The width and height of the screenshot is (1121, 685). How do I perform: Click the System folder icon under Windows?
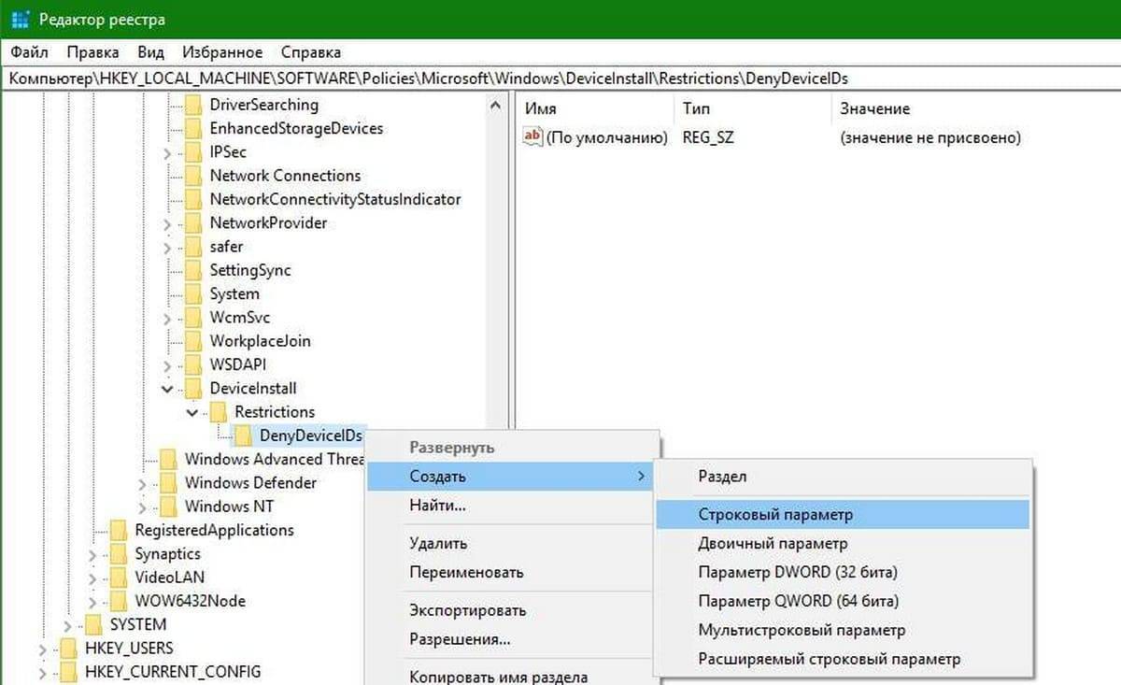click(193, 293)
